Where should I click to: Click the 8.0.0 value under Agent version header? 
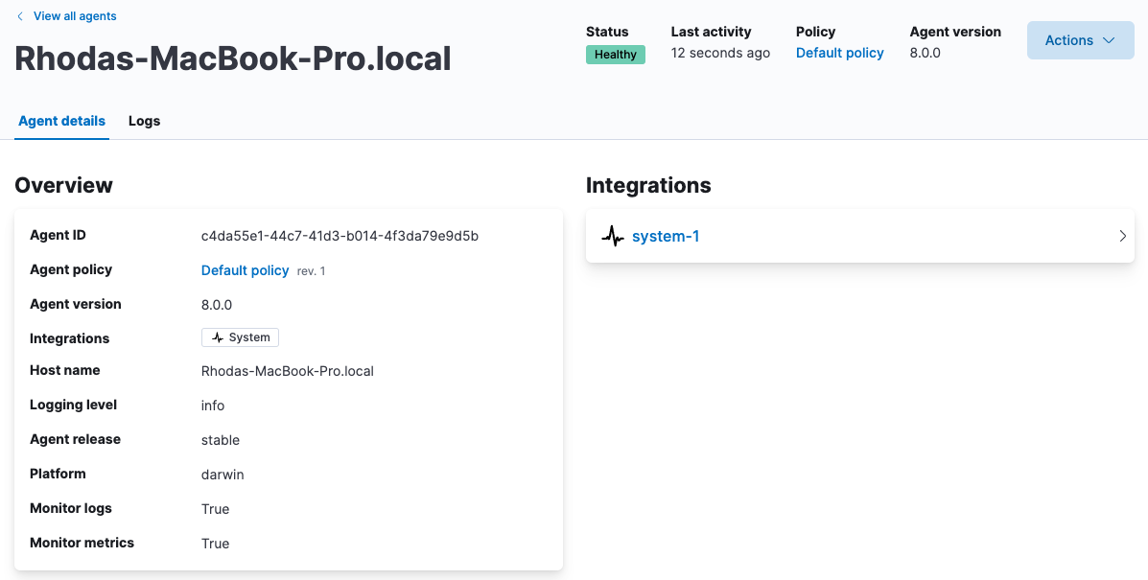(x=925, y=53)
